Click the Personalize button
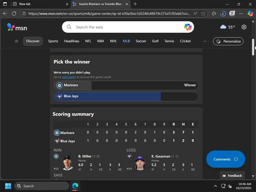 pyautogui.click(x=228, y=41)
